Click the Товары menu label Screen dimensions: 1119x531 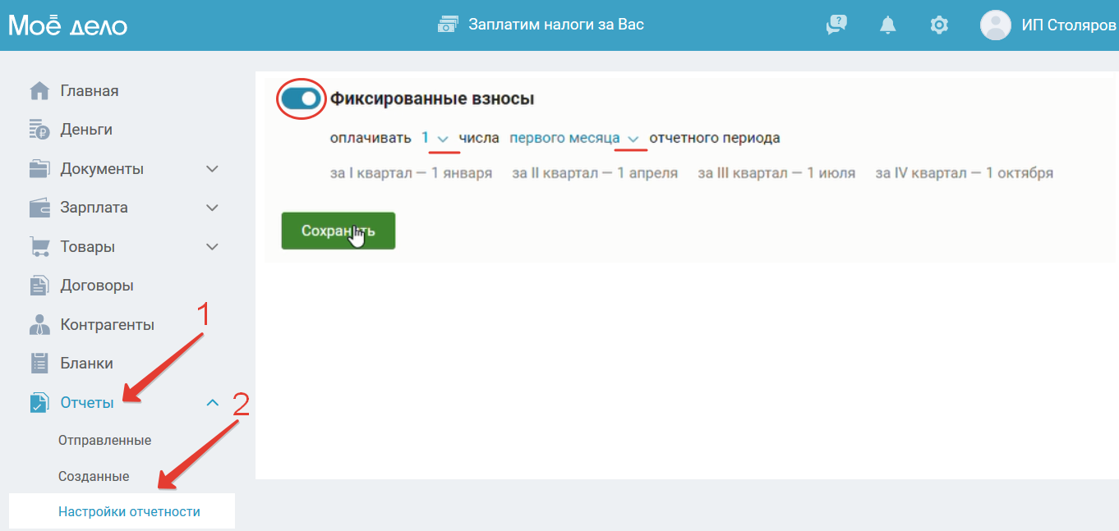coord(87,247)
